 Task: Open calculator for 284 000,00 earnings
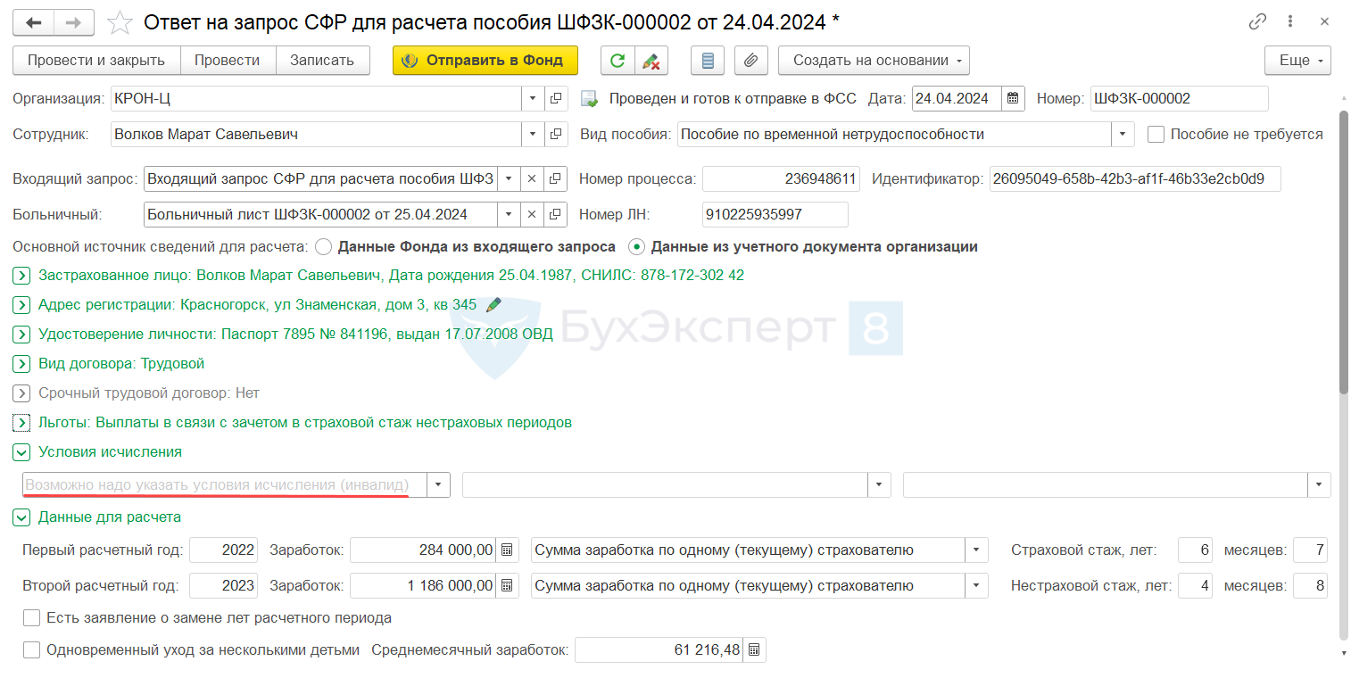(506, 550)
